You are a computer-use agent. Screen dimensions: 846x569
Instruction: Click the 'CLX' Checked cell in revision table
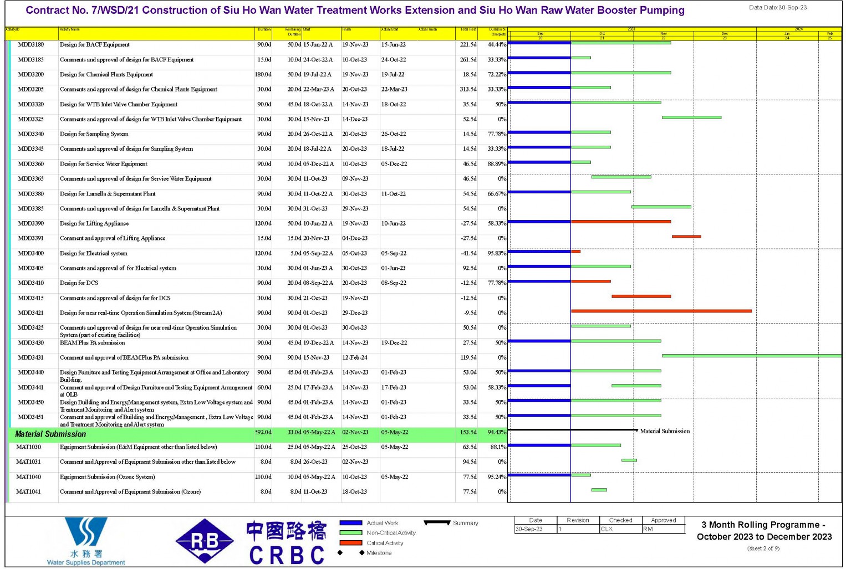coord(621,529)
